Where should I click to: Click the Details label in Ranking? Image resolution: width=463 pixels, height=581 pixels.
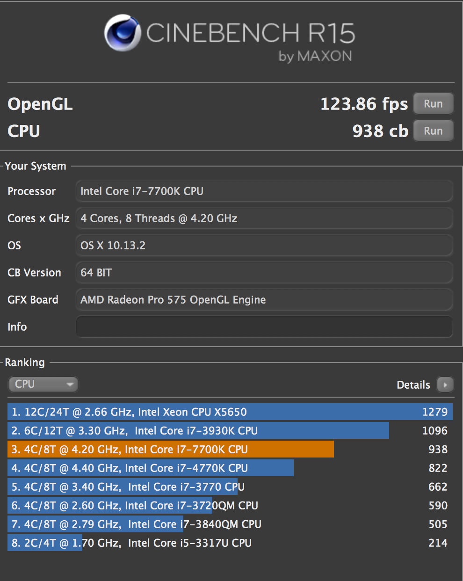pyautogui.click(x=413, y=385)
